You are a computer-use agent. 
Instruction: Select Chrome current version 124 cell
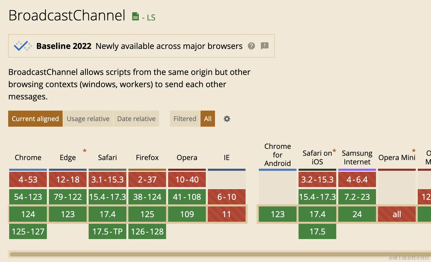[28, 214]
